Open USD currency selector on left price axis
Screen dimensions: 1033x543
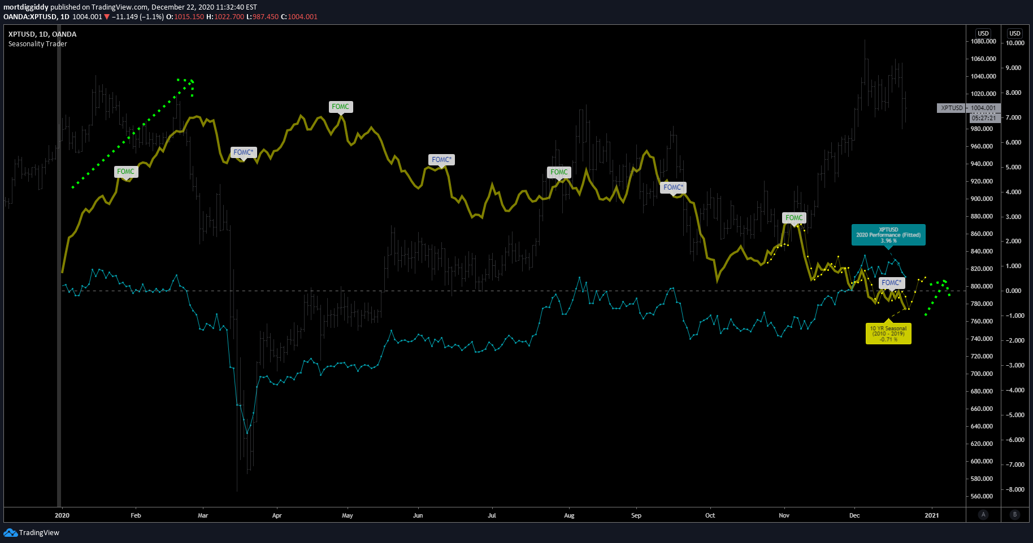pos(983,33)
